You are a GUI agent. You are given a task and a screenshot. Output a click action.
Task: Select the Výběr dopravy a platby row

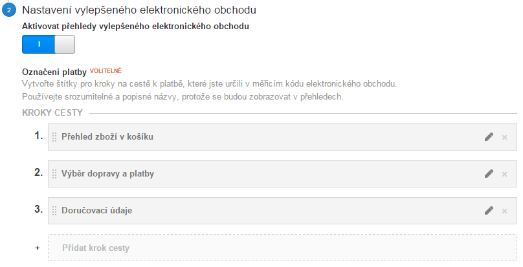point(282,174)
